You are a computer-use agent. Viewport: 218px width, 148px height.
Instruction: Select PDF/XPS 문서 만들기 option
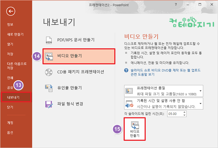79,40
